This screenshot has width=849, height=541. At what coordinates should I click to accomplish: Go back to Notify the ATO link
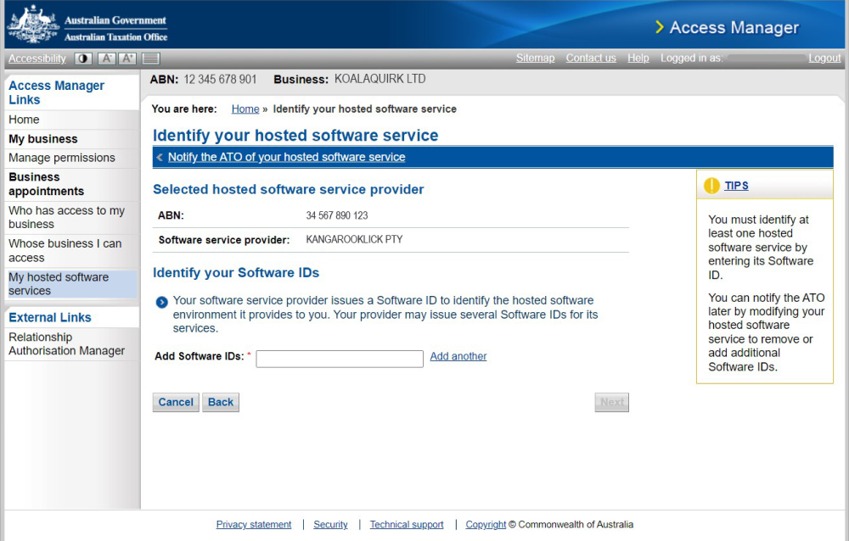point(286,157)
